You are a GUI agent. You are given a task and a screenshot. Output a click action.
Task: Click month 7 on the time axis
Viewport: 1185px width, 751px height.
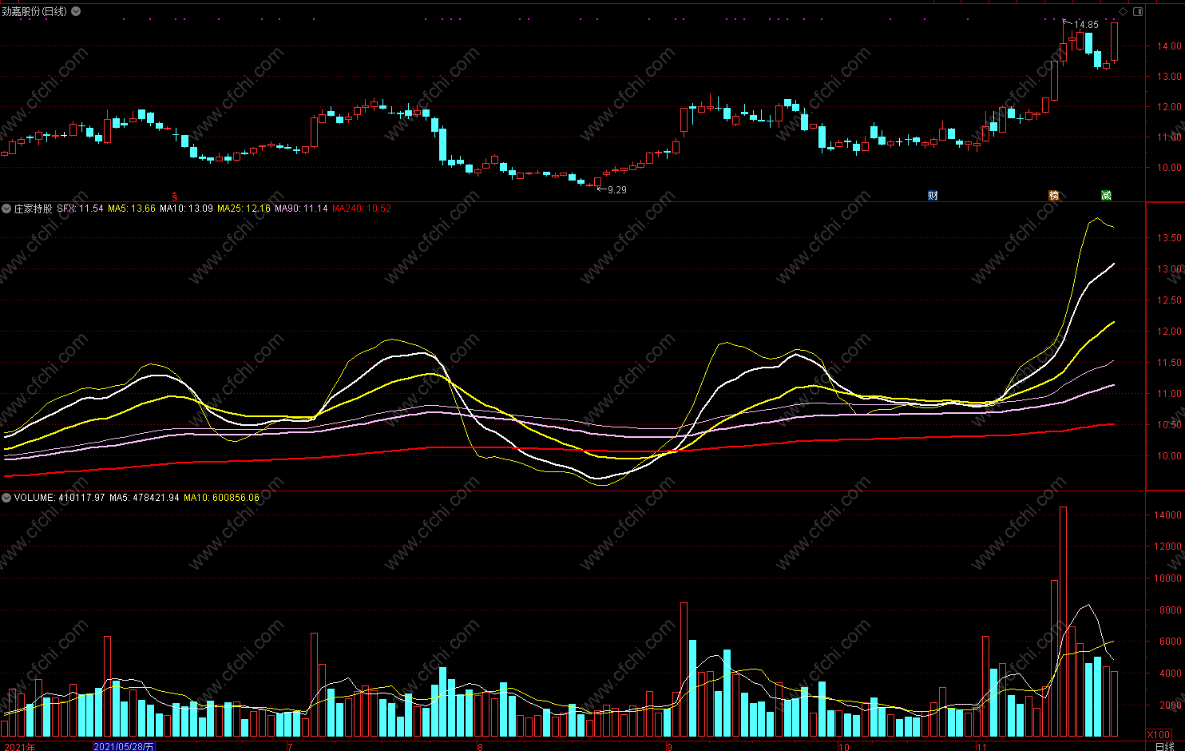click(x=290, y=747)
